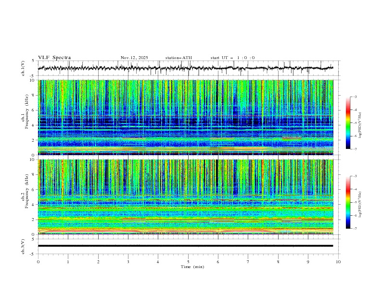The height and width of the screenshot is (294, 381).
Task: Select the Nov.12, 2025 date label
Action: (x=134, y=58)
